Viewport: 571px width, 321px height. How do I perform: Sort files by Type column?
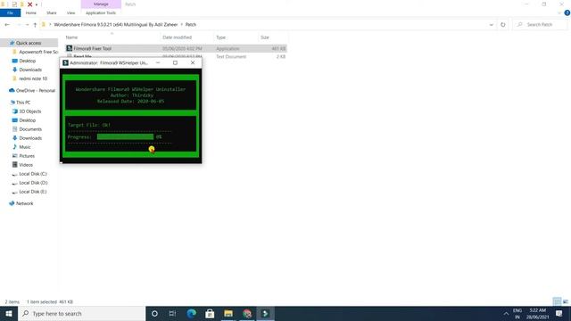(x=220, y=37)
